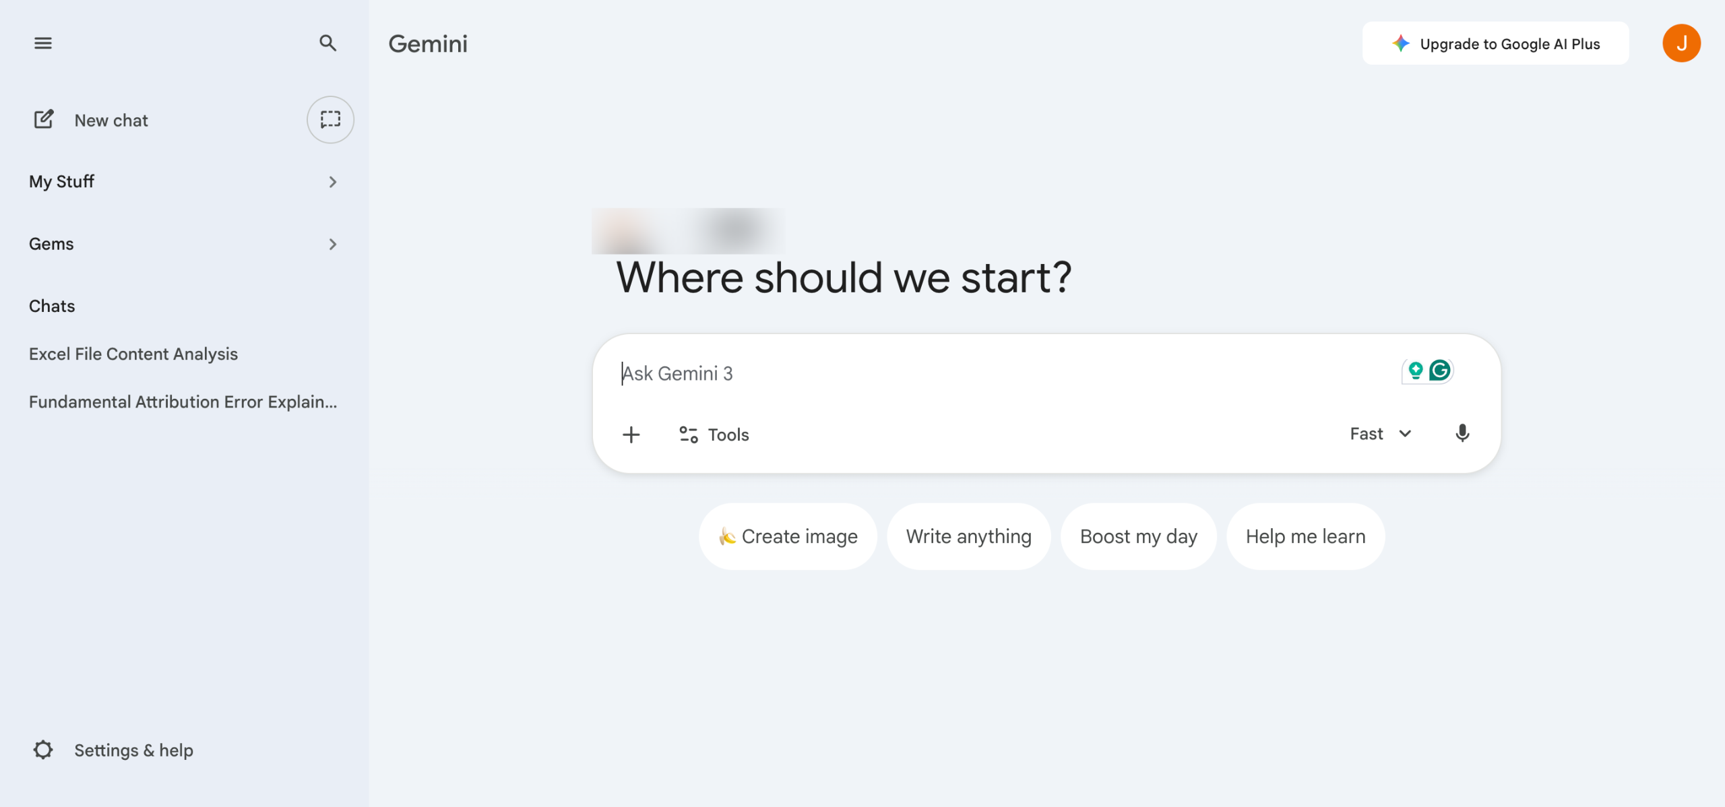Screen dimensions: 1725x807
Task: Open the Tools menu in the prompt box
Action: click(x=714, y=434)
